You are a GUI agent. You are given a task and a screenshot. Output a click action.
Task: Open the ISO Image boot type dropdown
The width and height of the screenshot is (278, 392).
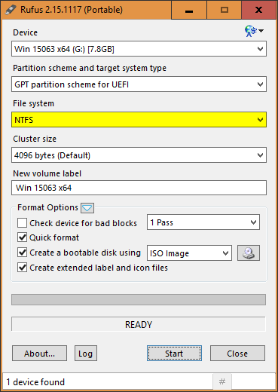189,253
